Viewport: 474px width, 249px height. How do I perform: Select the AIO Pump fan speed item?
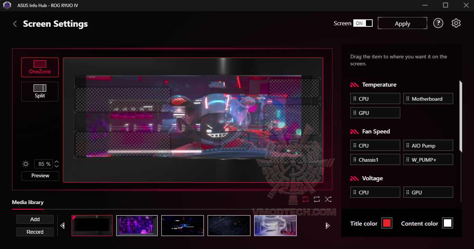[428, 145]
